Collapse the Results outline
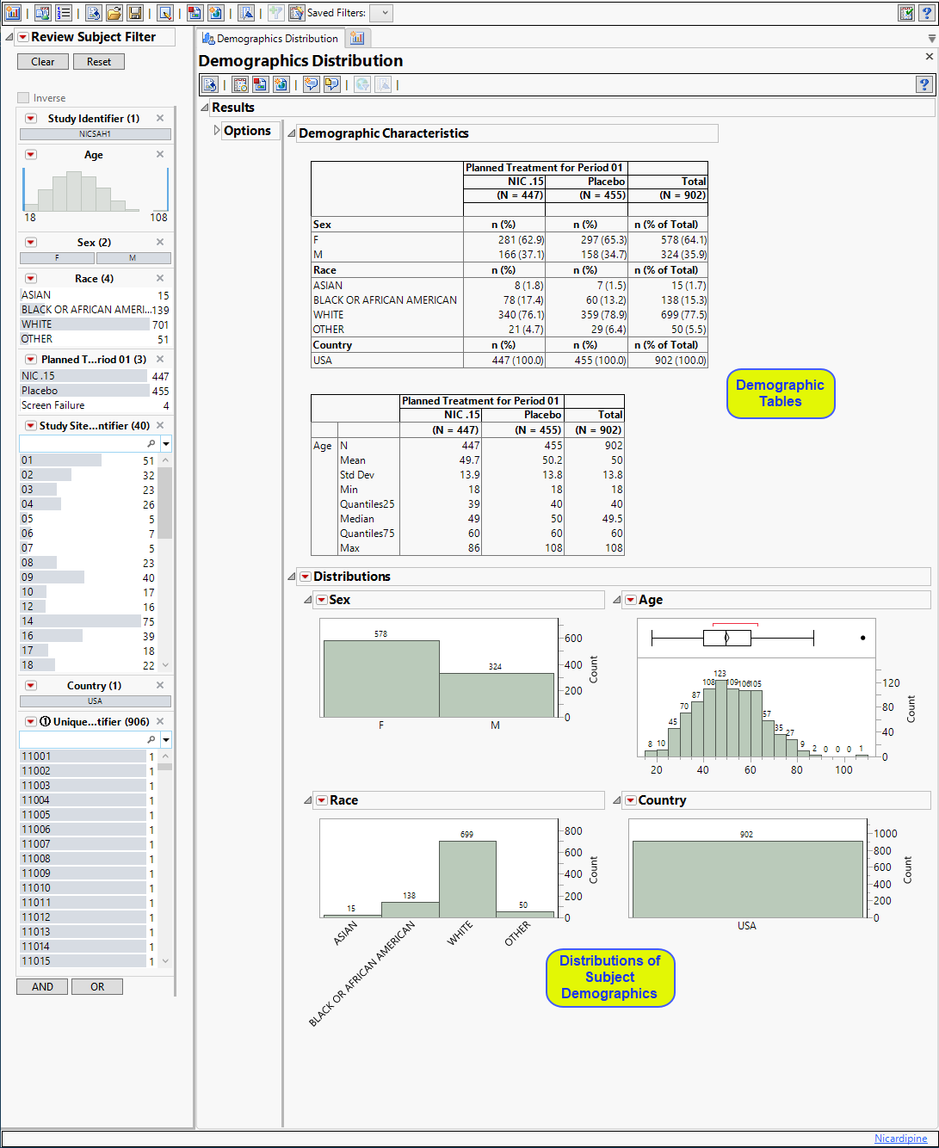 [x=205, y=108]
